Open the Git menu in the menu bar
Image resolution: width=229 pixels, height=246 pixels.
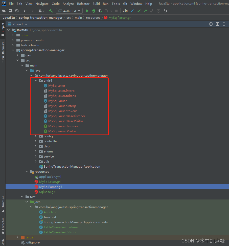(125, 4)
